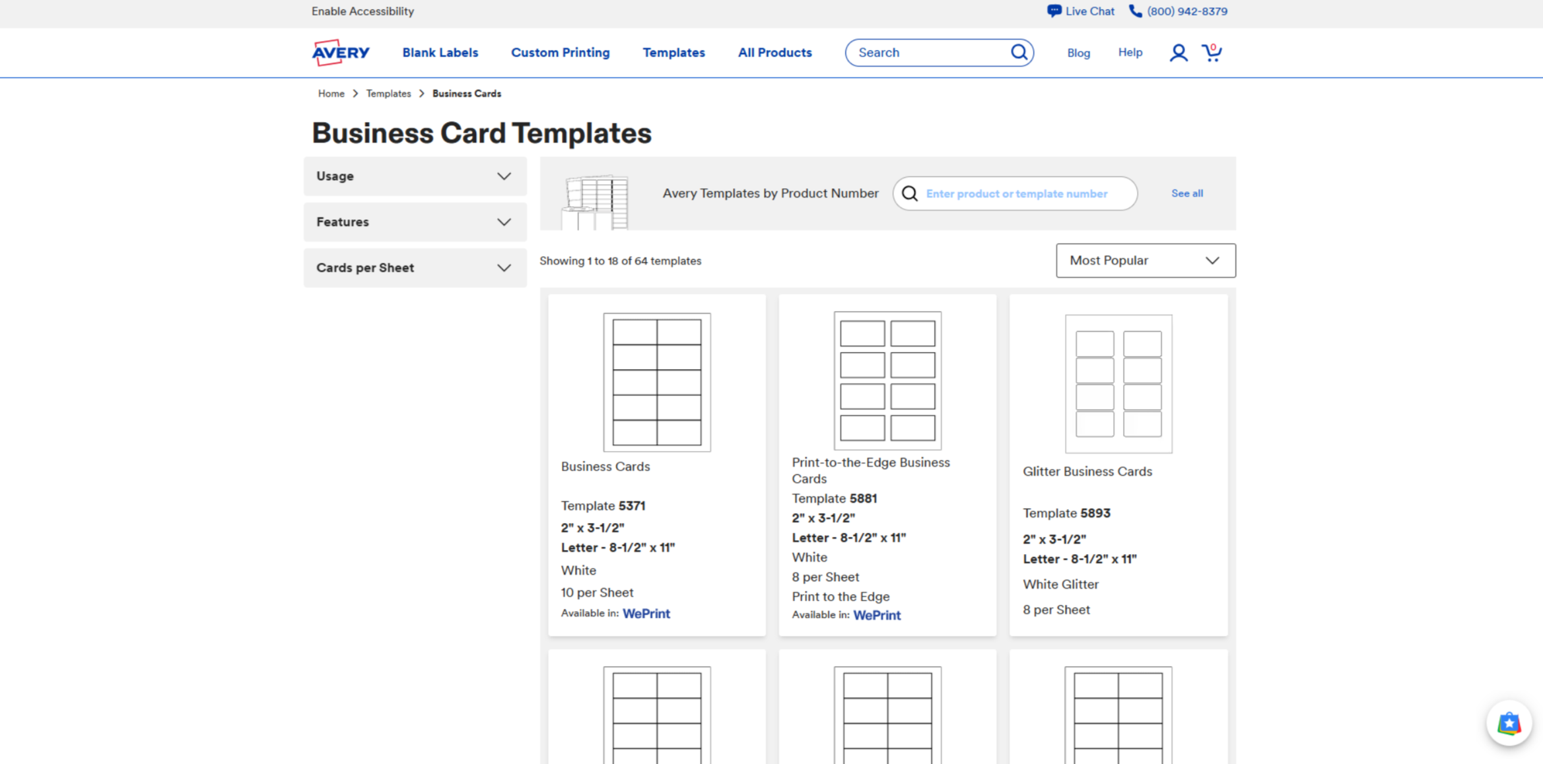Click WePrint link for Template 5371

pos(646,613)
